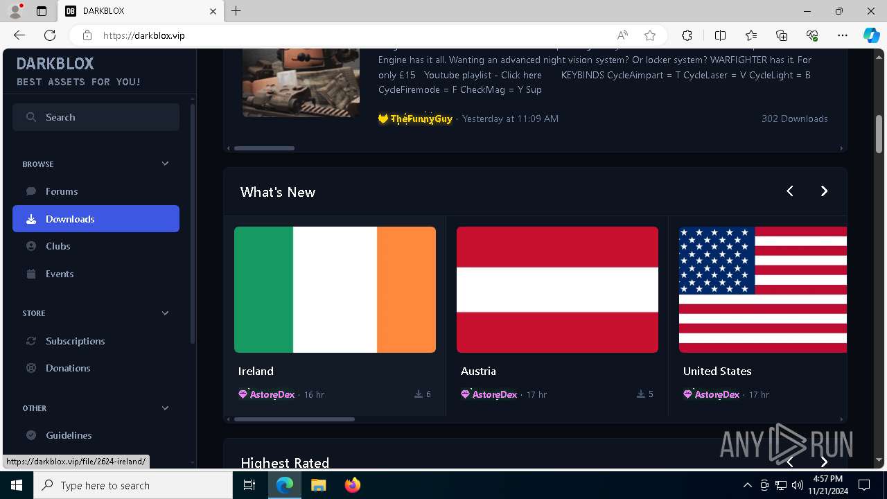Close the DARKBLOX tab
The width and height of the screenshot is (887, 499).
(213, 12)
